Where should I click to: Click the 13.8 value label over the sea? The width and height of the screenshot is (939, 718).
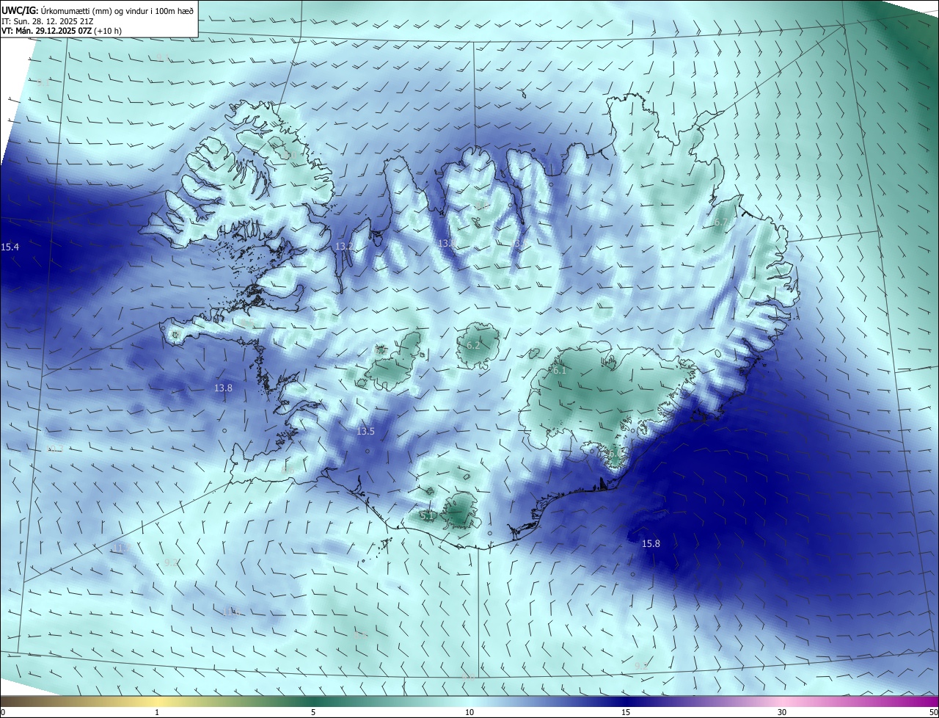pyautogui.click(x=223, y=388)
